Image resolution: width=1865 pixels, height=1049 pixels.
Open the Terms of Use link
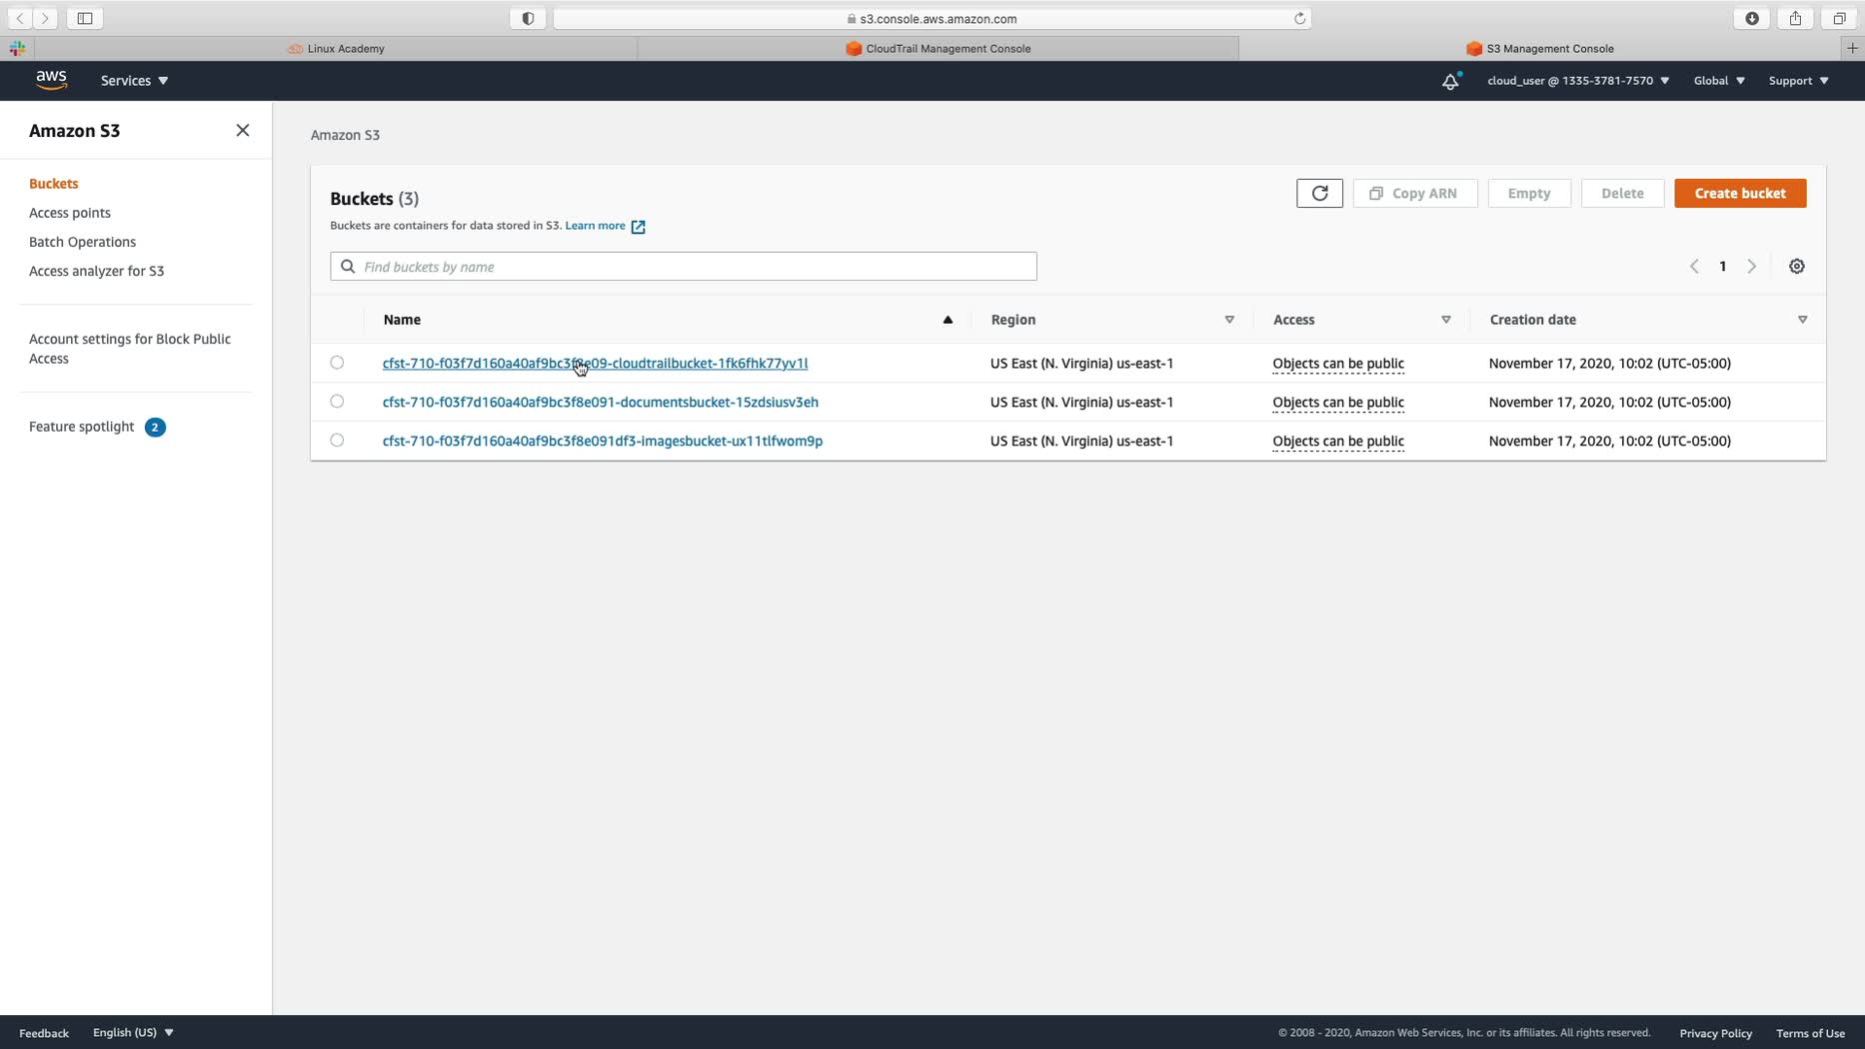click(x=1810, y=1033)
